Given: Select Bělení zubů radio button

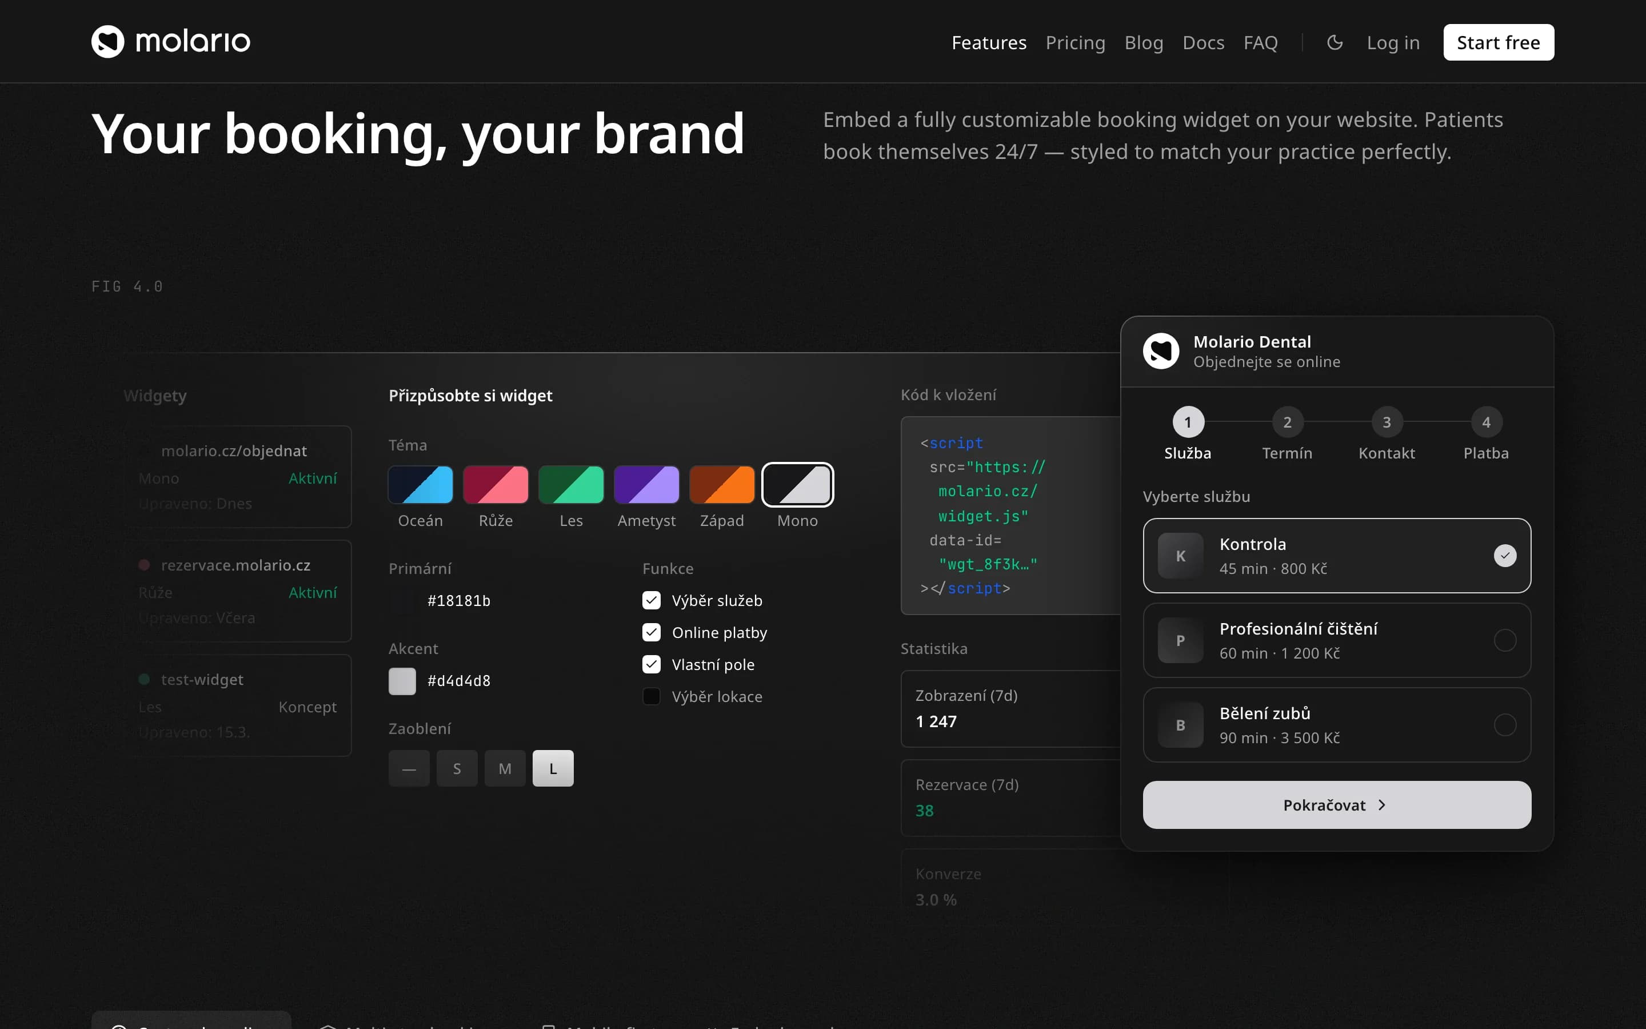Looking at the screenshot, I should (x=1504, y=725).
